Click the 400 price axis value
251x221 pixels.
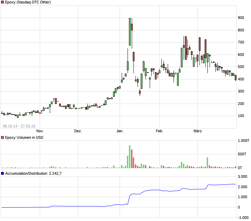point(241,79)
